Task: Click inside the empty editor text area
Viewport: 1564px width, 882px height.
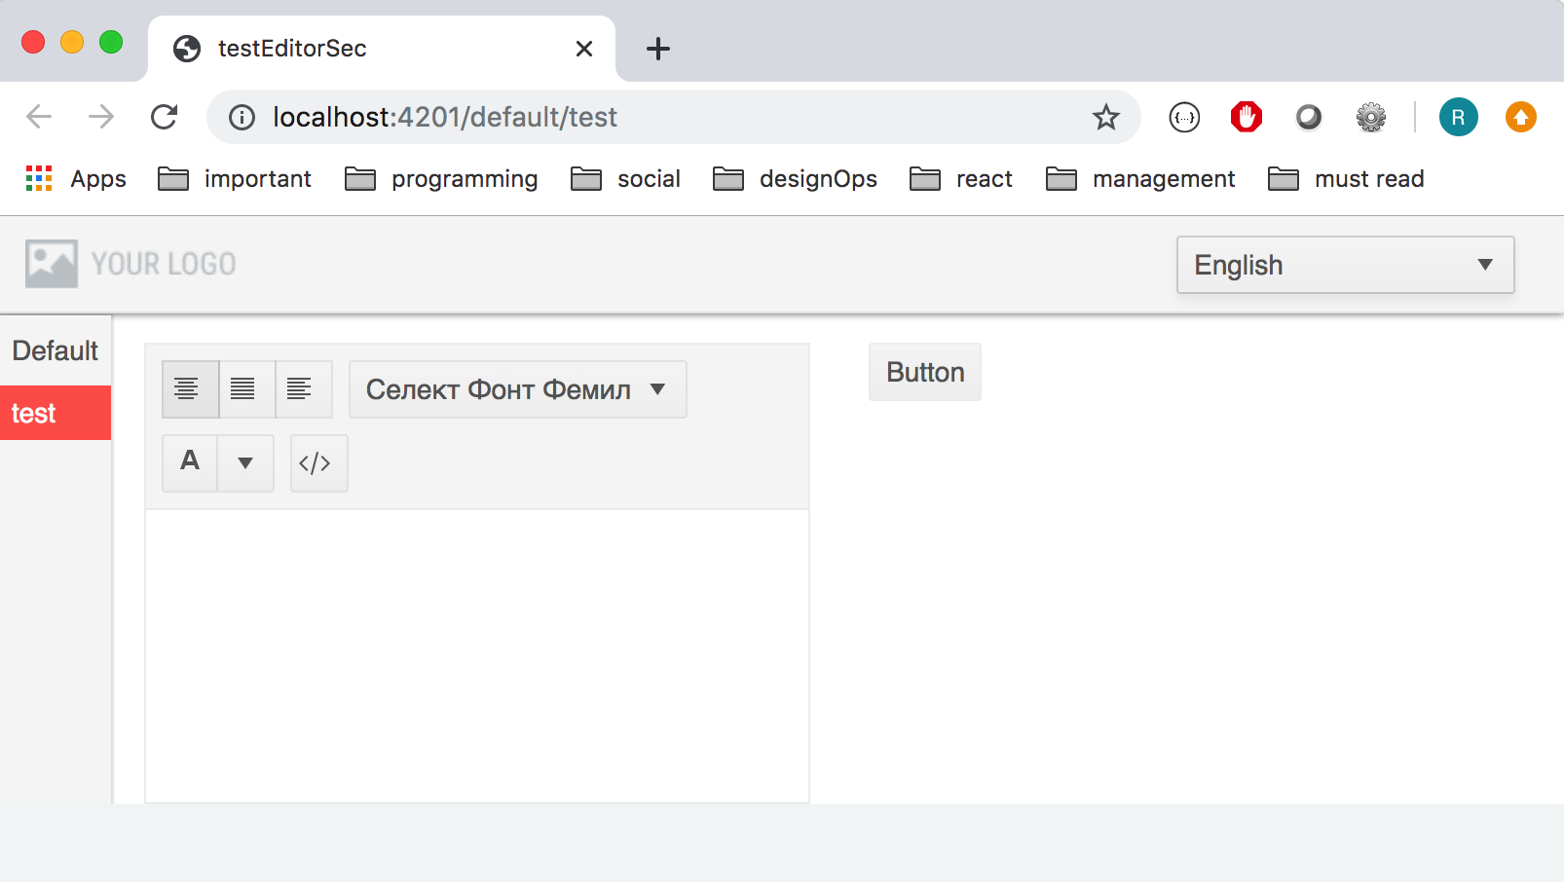Action: [477, 655]
